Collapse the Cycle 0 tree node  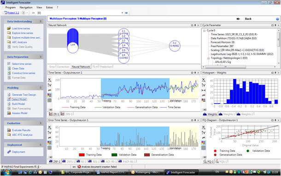[204, 31]
